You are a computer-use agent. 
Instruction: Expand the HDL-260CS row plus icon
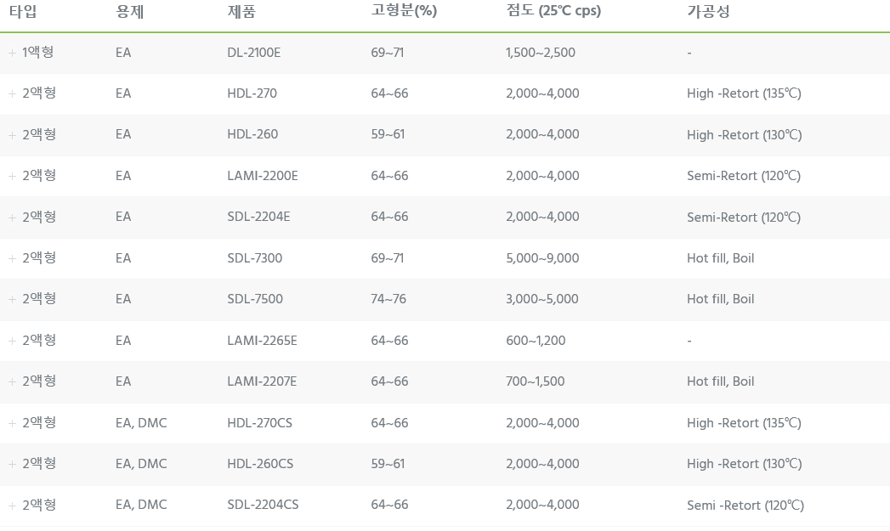tap(12, 464)
